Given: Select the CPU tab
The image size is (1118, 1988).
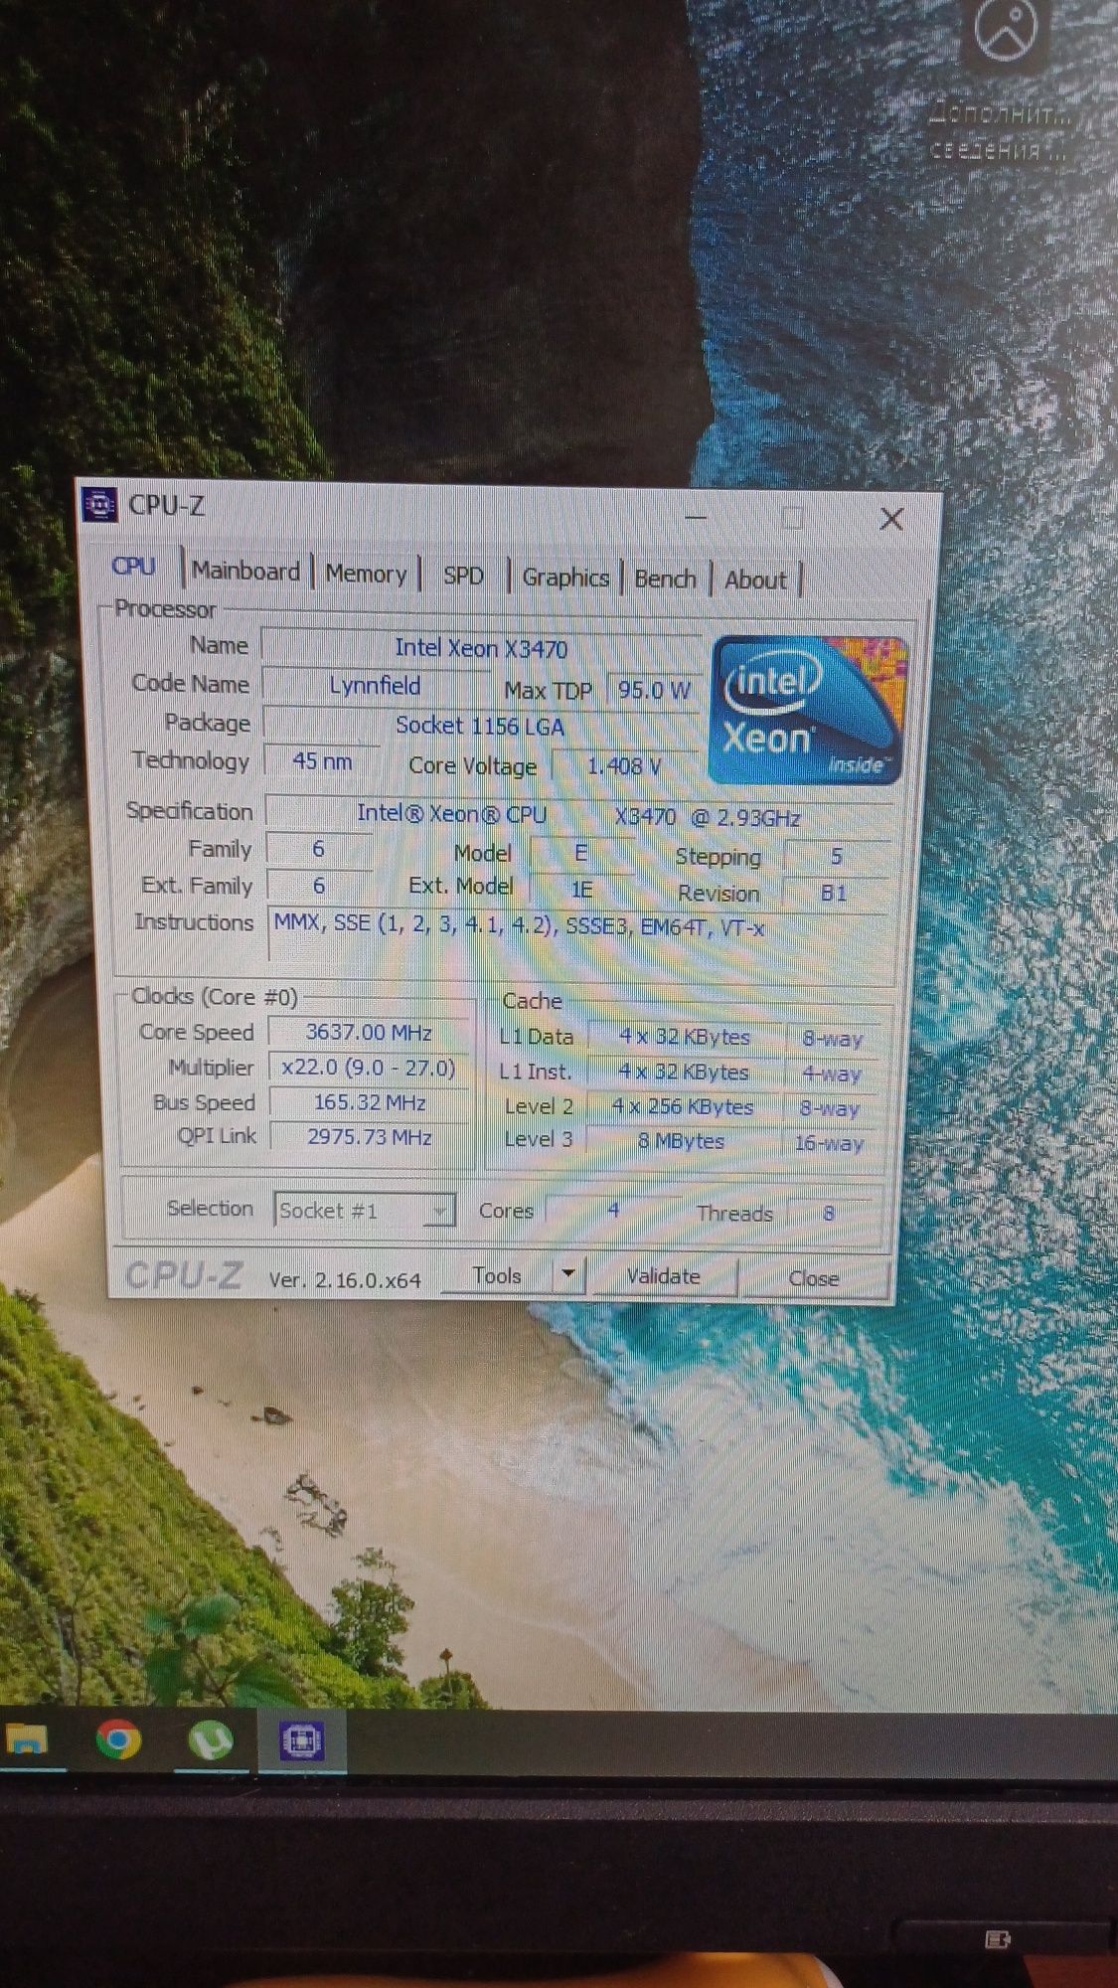Looking at the screenshot, I should coord(134,567).
